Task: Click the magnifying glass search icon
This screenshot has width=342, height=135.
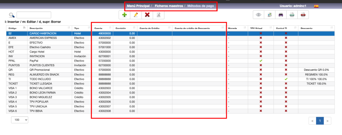Action: tap(12, 15)
